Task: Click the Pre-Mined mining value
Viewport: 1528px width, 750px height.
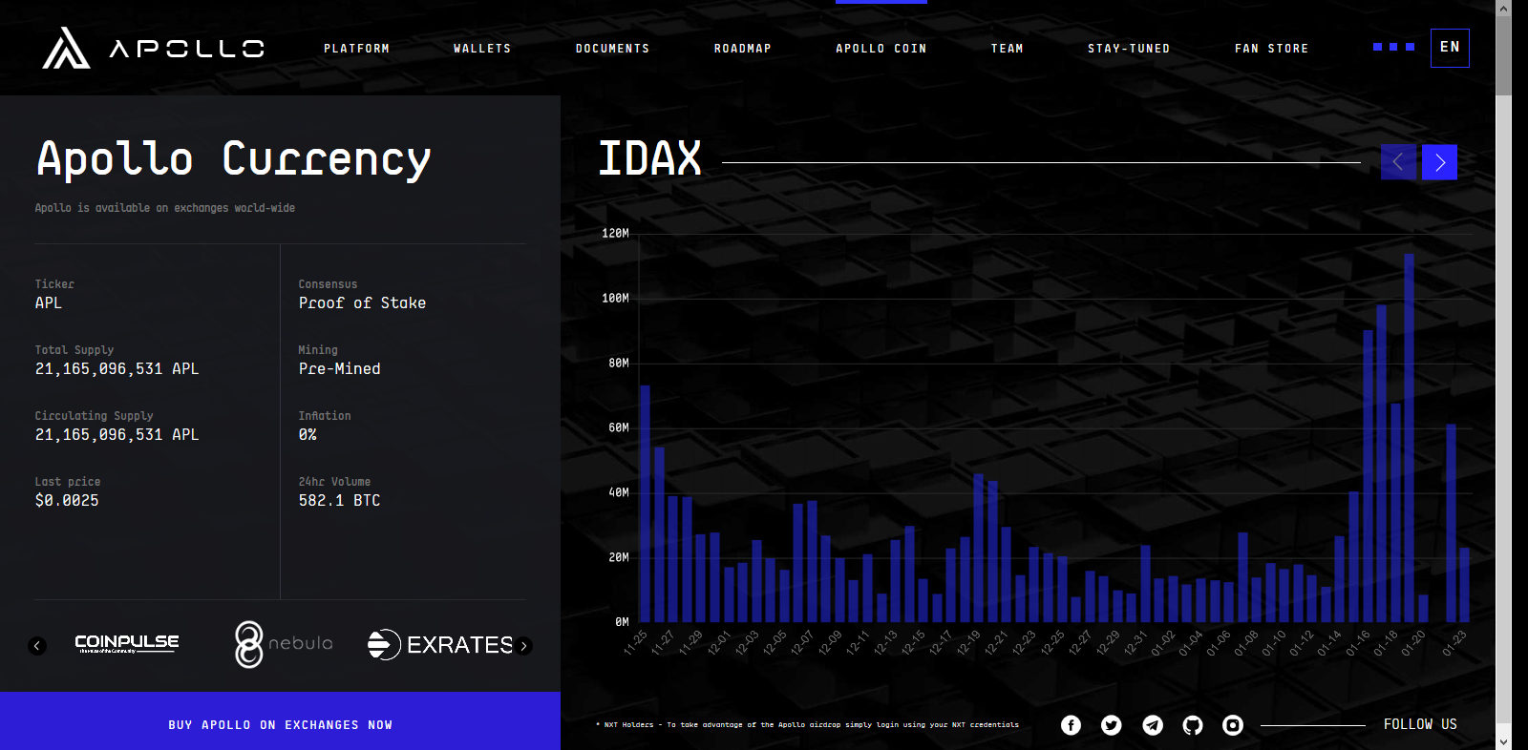Action: coord(339,368)
